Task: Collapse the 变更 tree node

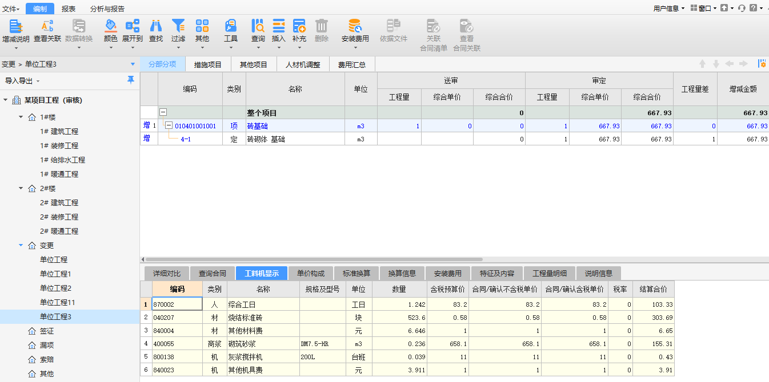Action: (x=21, y=245)
